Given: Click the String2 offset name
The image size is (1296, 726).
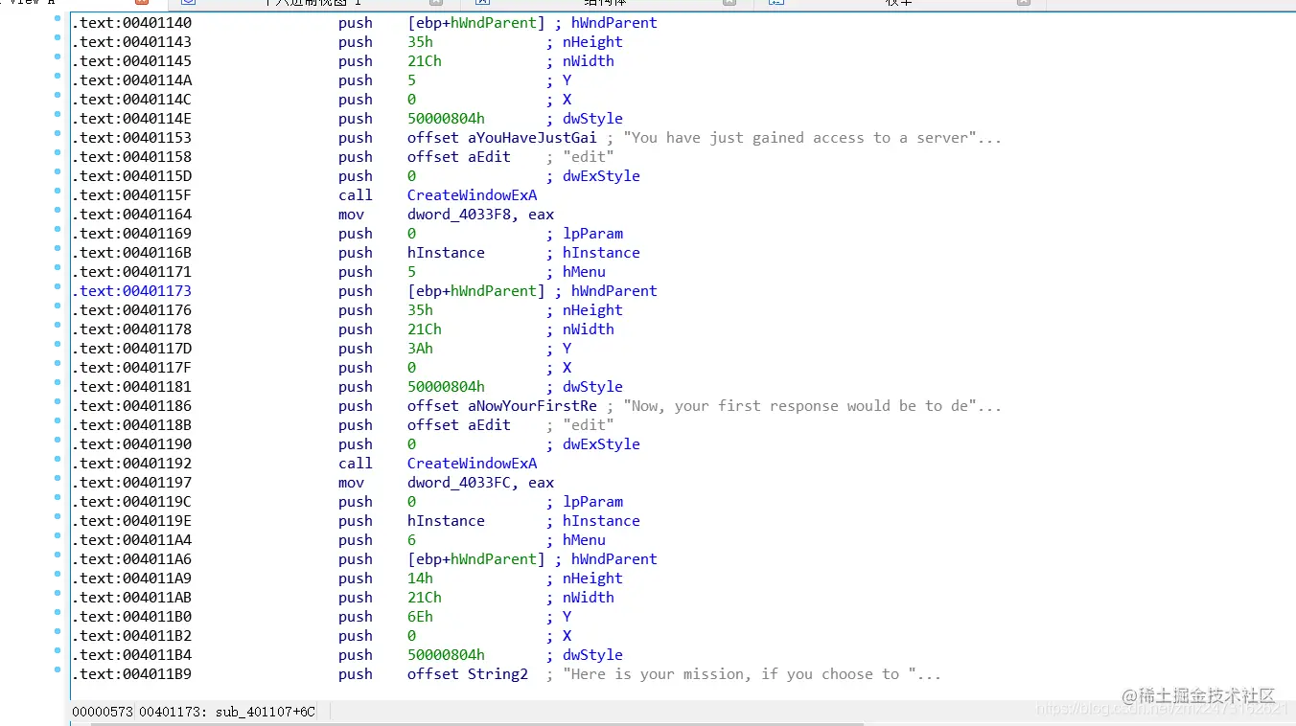Looking at the screenshot, I should point(498,674).
